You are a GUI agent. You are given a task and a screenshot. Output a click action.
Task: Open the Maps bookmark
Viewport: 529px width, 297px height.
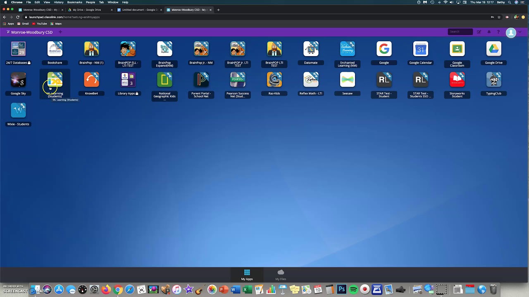tap(56, 24)
